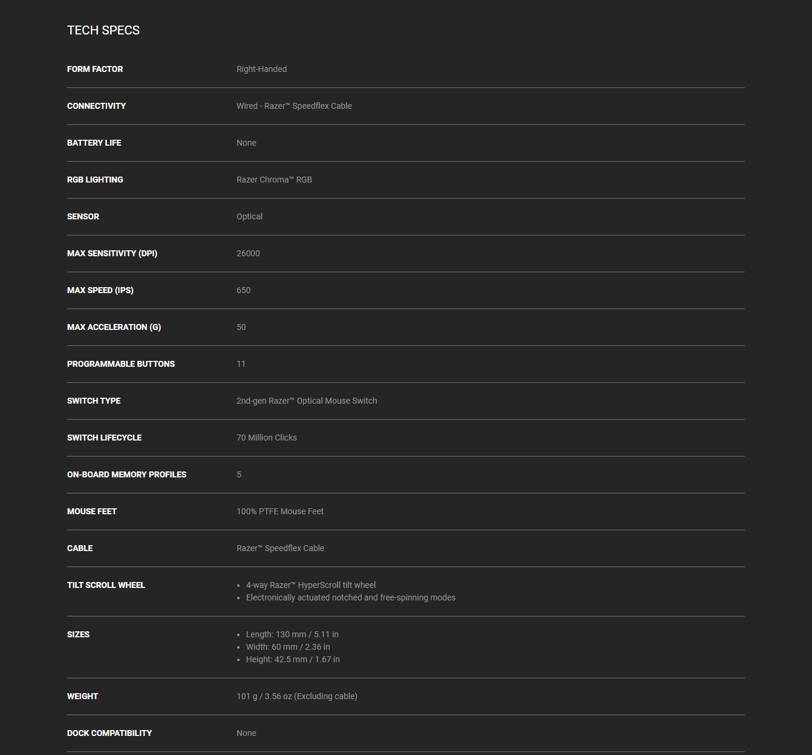The image size is (812, 755).
Task: Click the FORM FACTOR label
Action: (95, 69)
